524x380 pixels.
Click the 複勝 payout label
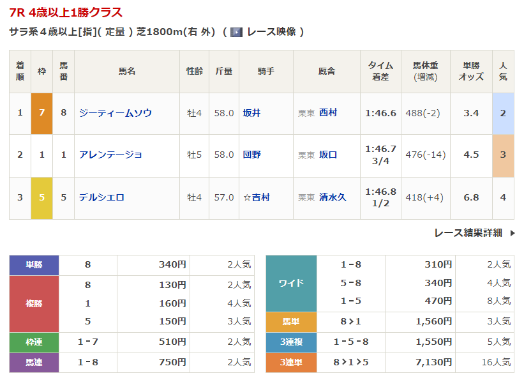[x=34, y=303]
